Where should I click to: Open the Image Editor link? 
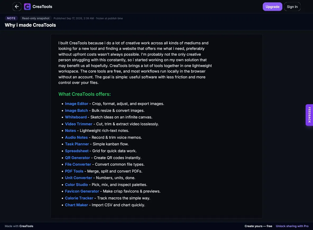point(76,104)
